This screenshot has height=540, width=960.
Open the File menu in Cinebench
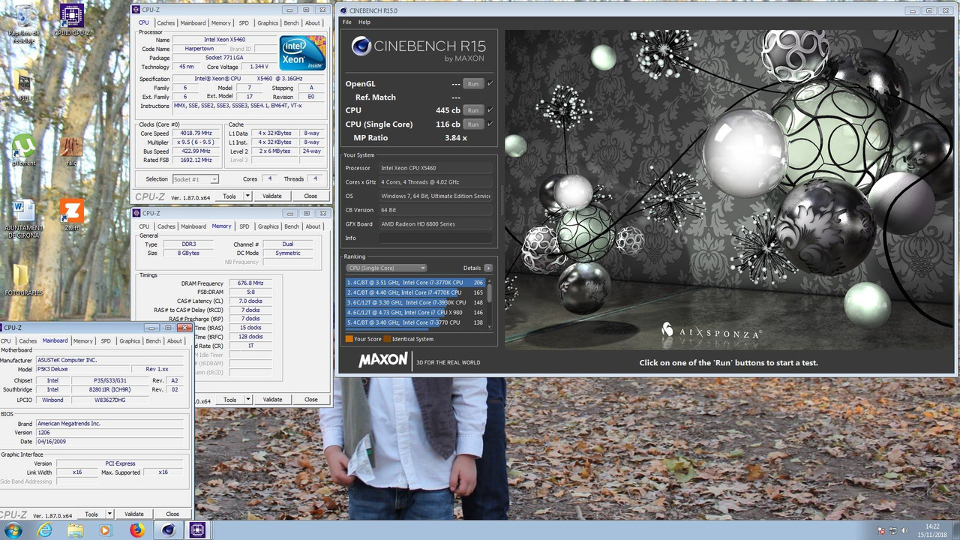(x=346, y=22)
